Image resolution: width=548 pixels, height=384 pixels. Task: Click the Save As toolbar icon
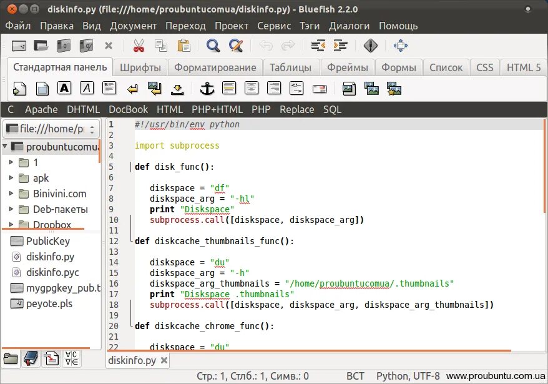pyautogui.click(x=86, y=46)
